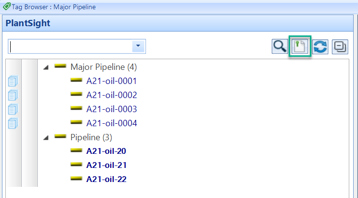The height and width of the screenshot is (198, 358).
Task: Select the Pipeline (3) group label
Action: (91, 137)
